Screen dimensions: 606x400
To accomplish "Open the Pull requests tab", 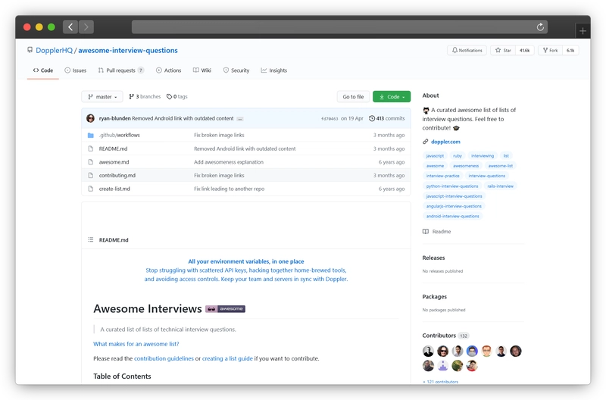I will point(121,70).
